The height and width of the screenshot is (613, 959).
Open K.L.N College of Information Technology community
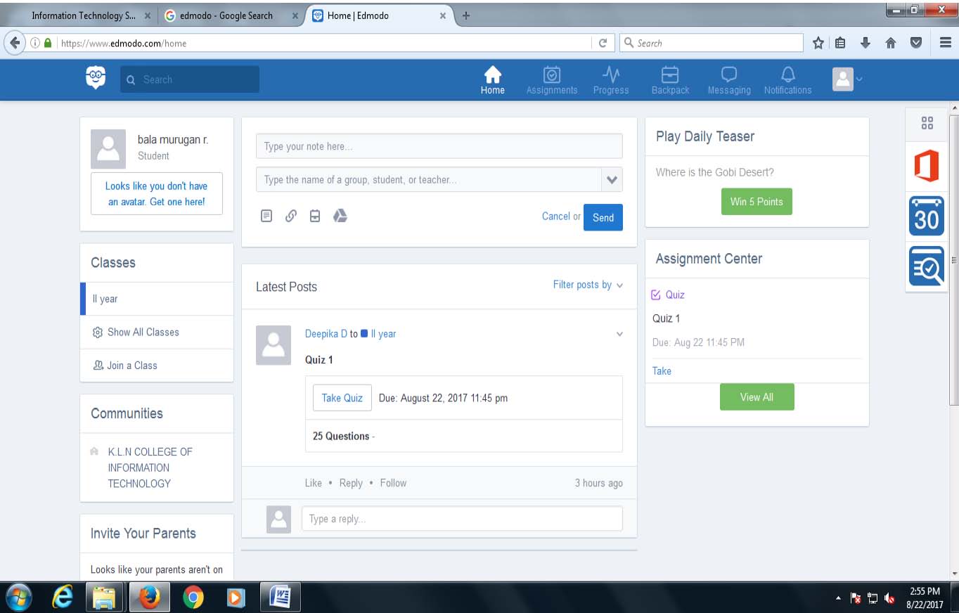pos(150,467)
